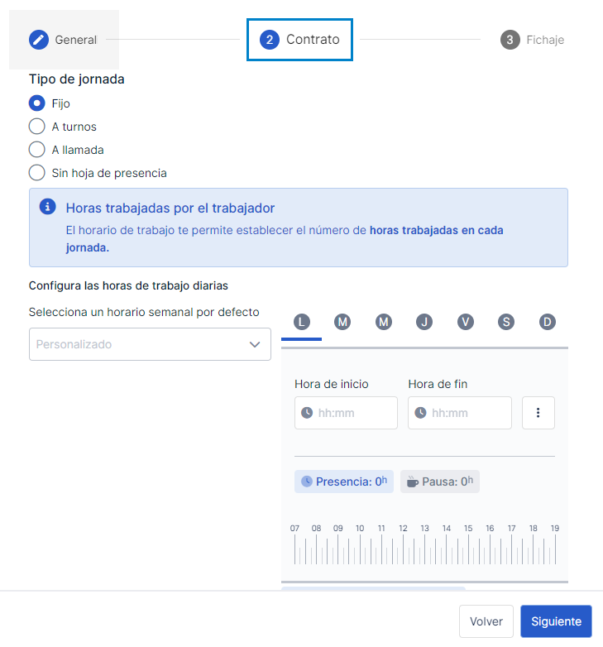Screen dimensions: 603x647
Task: Choose the A llamada radio option
Action: [36, 150]
